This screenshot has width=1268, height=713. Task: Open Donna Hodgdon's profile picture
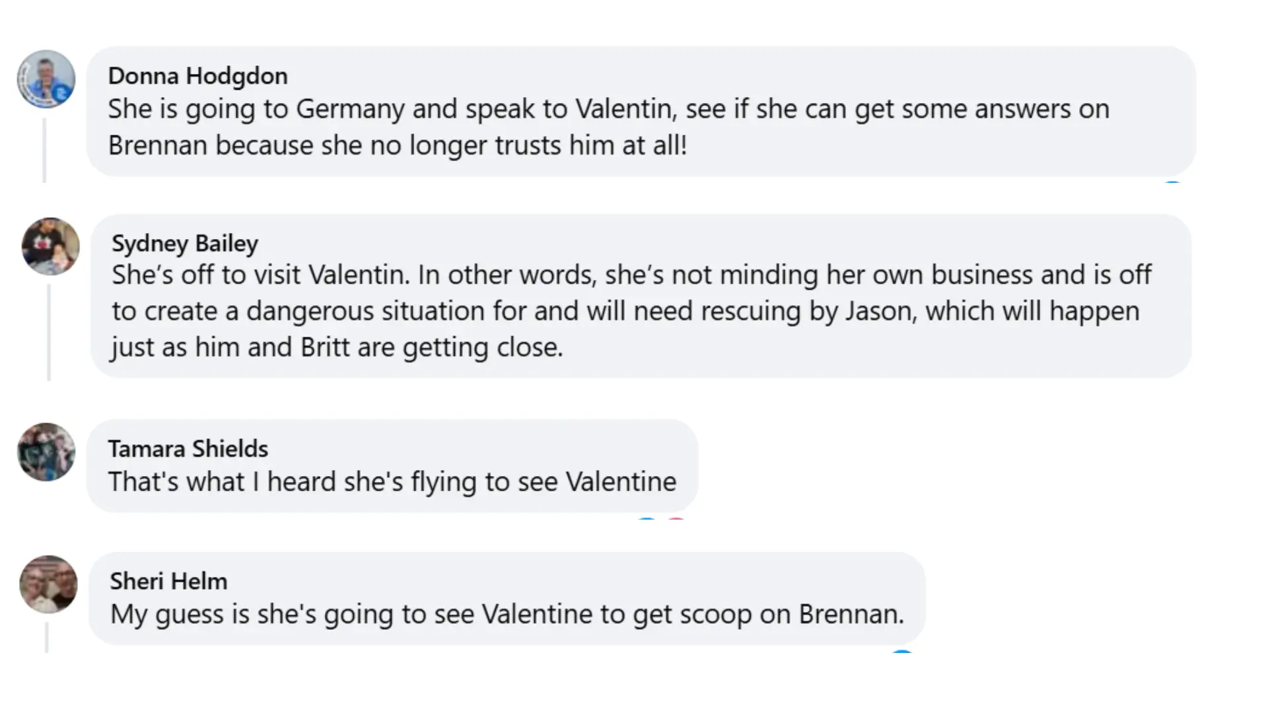[x=46, y=79]
